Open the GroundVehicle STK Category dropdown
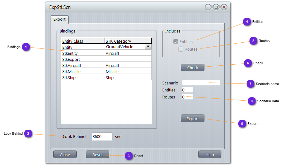This screenshot has width=284, height=166. [x=148, y=47]
